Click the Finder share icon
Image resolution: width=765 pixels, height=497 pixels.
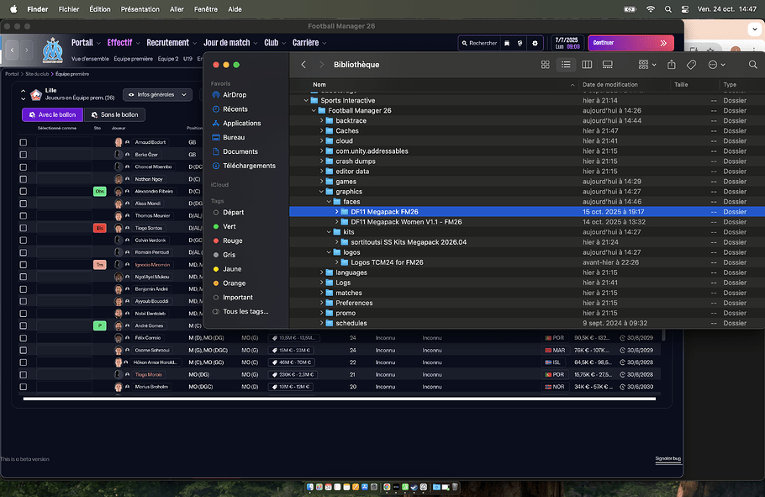(x=671, y=65)
